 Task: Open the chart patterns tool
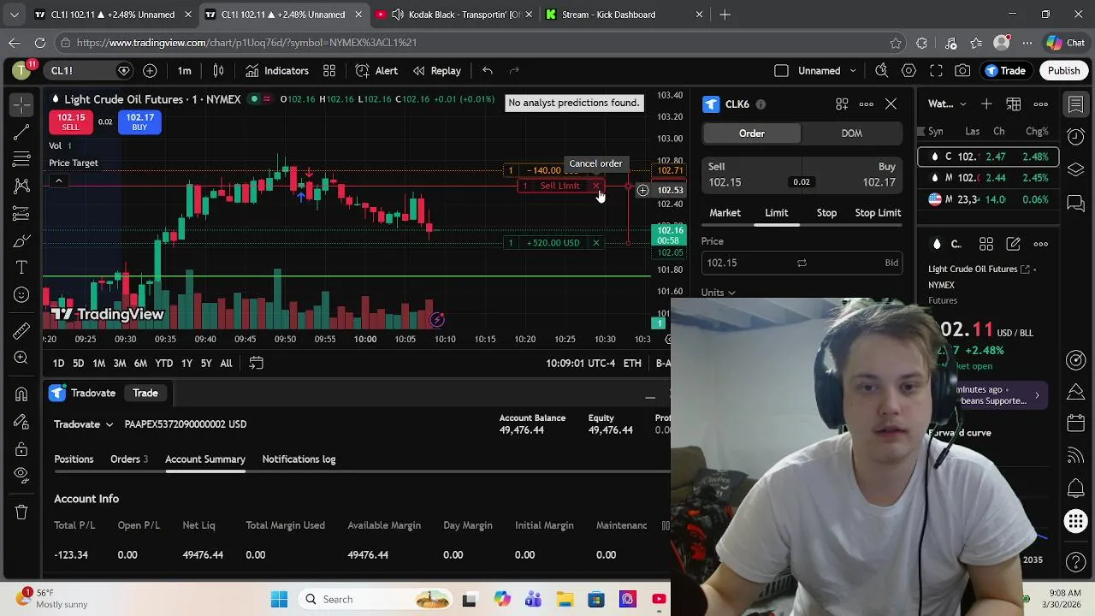pyautogui.click(x=21, y=187)
